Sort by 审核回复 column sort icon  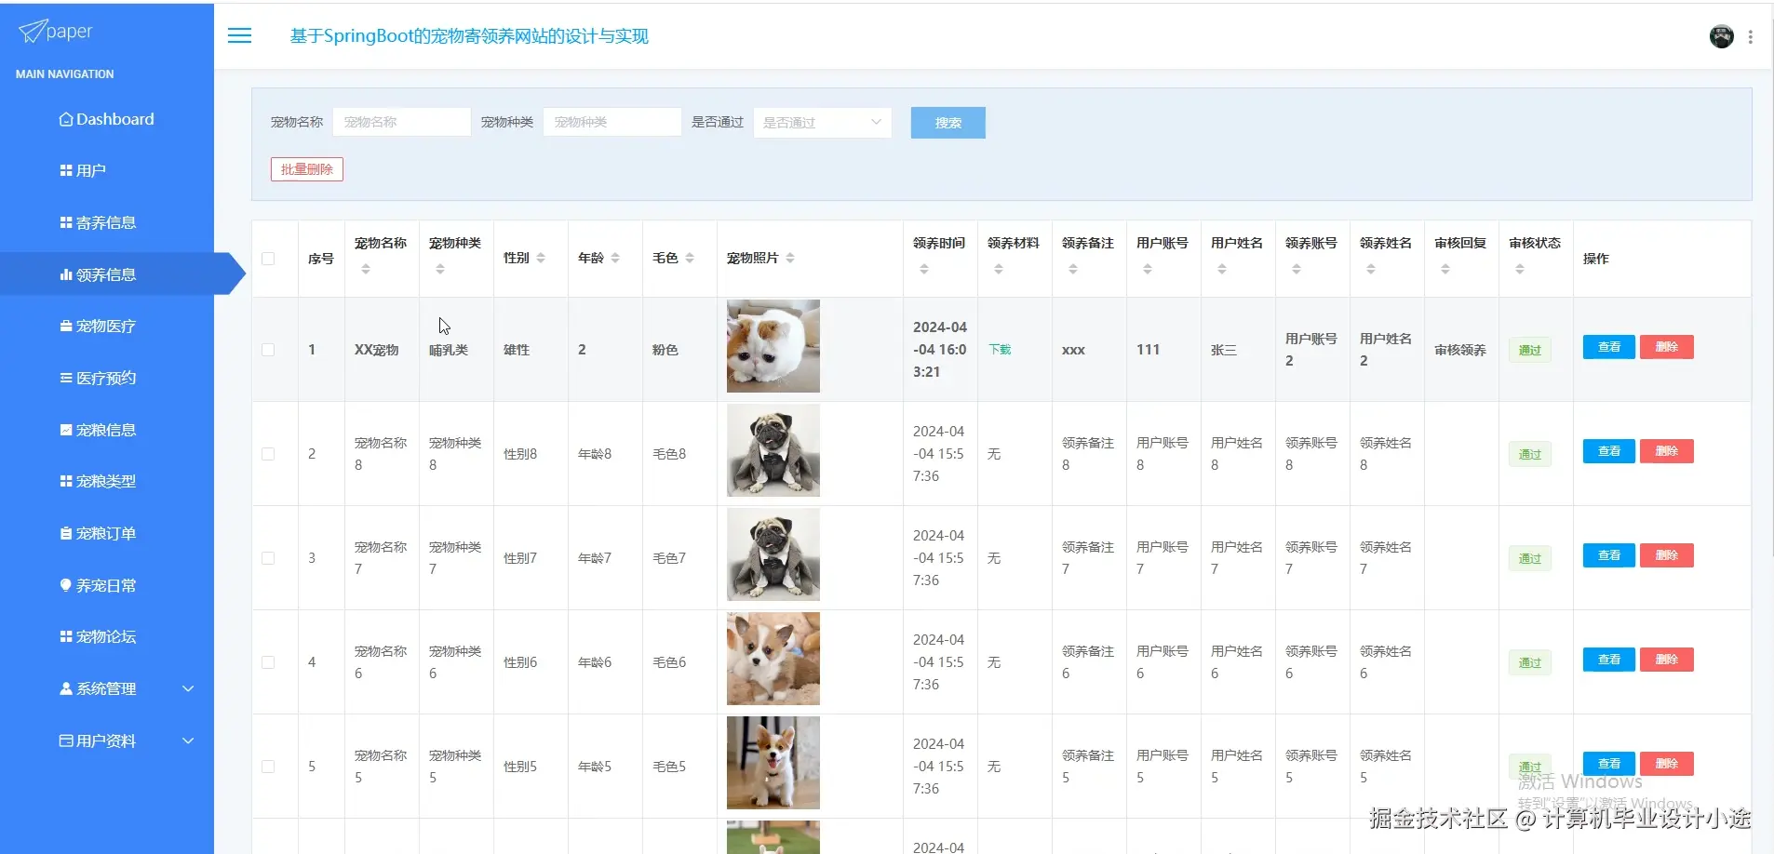click(x=1445, y=269)
